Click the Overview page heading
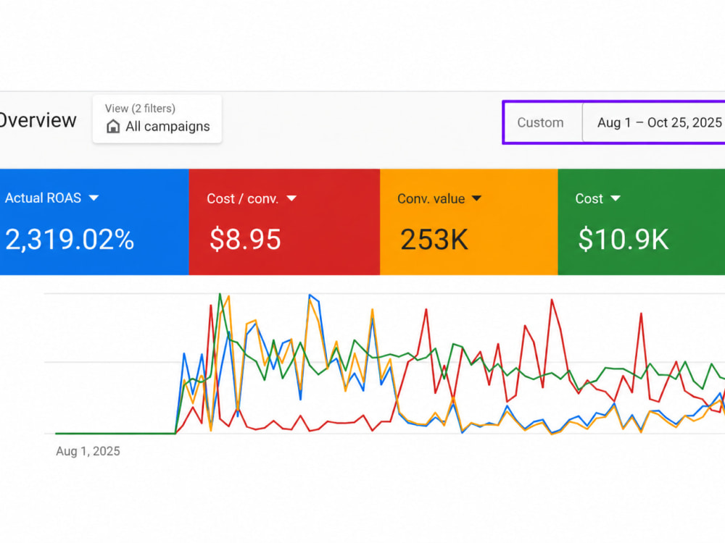 [x=38, y=120]
